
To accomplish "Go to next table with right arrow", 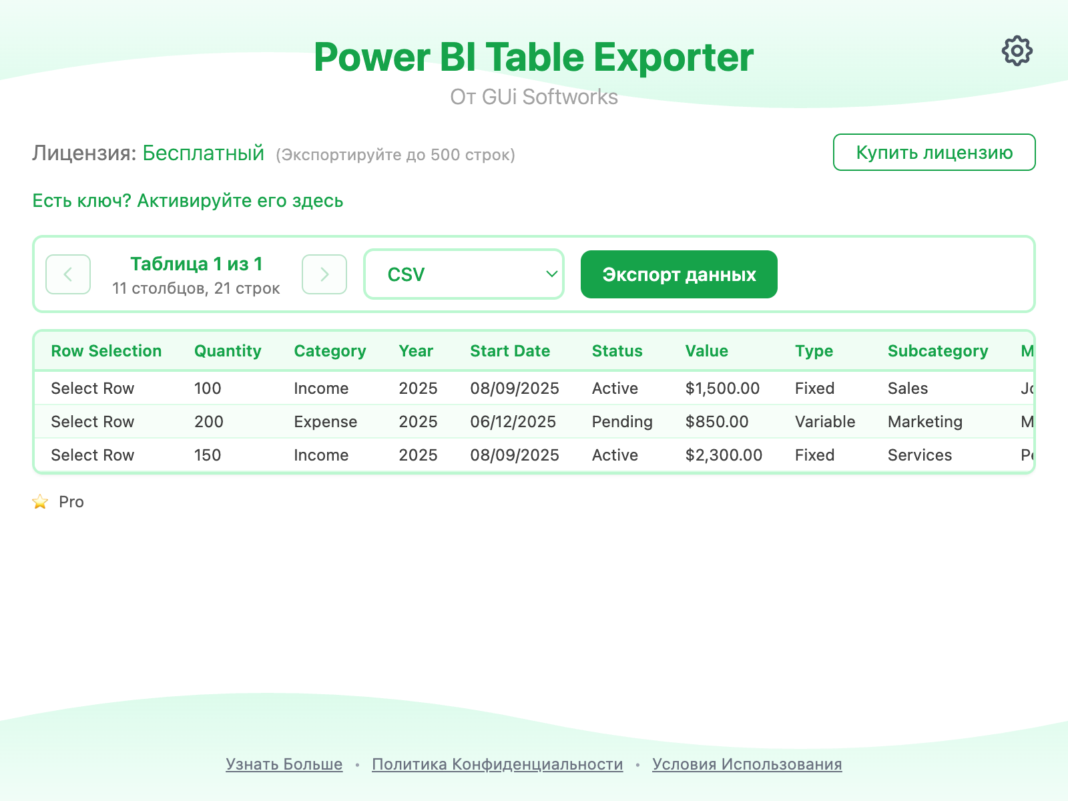I will click(x=324, y=274).
